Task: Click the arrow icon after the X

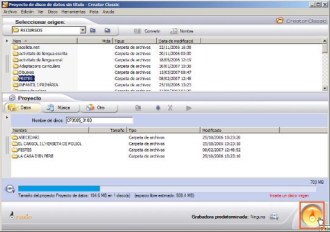Action: pyautogui.click(x=189, y=108)
